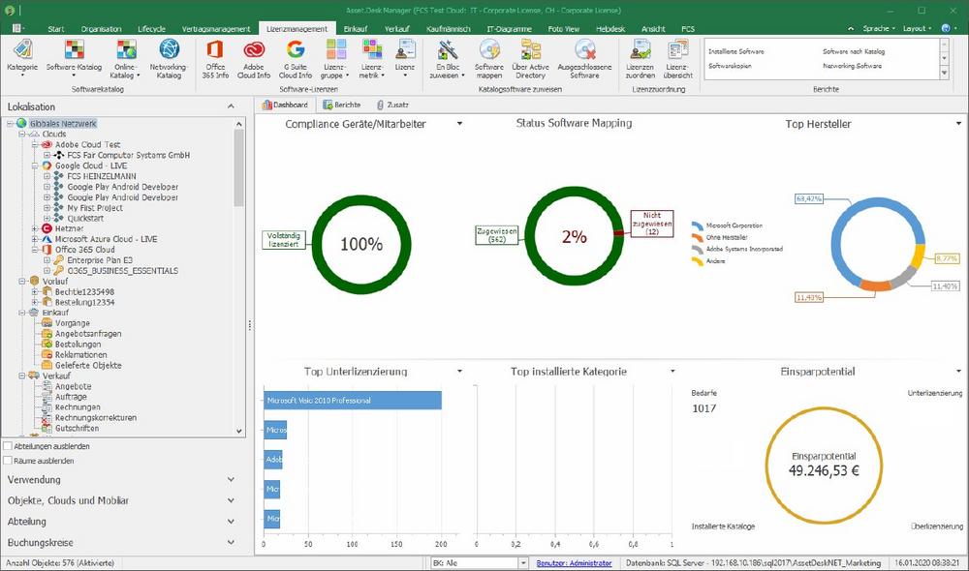Click the Ohne Hersteller legend swatch
The height and width of the screenshot is (571, 969).
point(697,237)
